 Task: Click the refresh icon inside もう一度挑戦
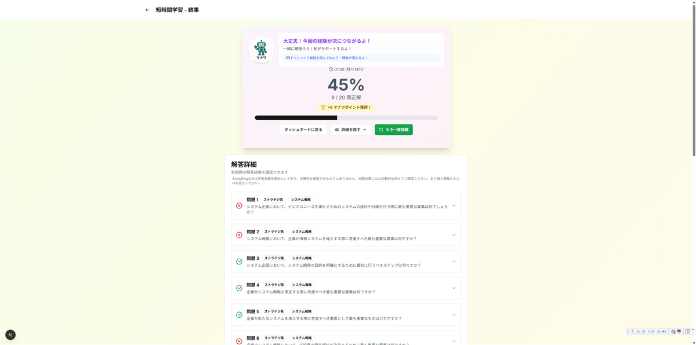(380, 129)
